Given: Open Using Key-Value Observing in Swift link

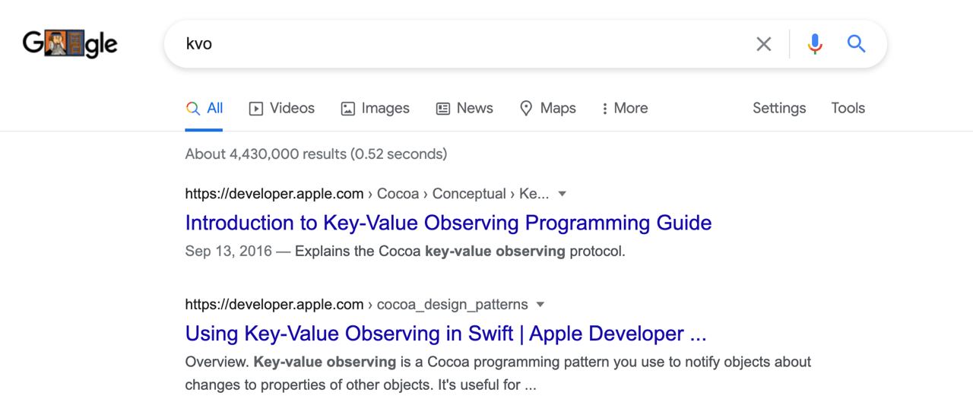Looking at the screenshot, I should pos(446,334).
